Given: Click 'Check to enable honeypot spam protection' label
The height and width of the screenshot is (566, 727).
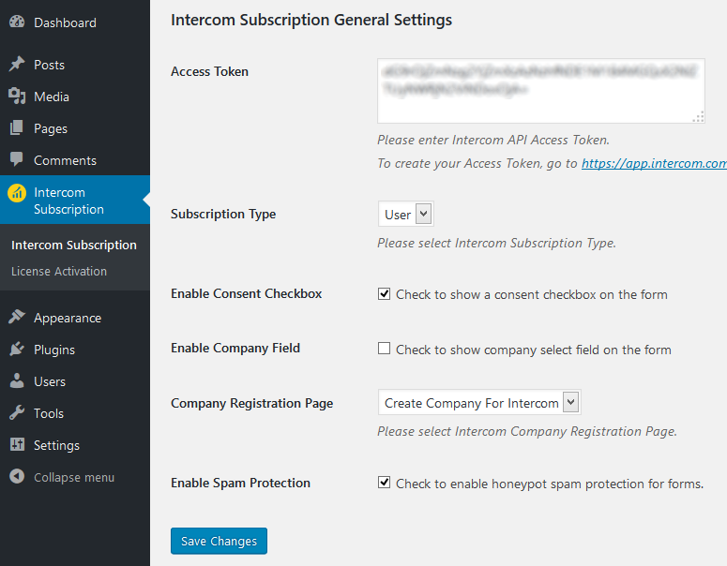Looking at the screenshot, I should click(x=550, y=484).
